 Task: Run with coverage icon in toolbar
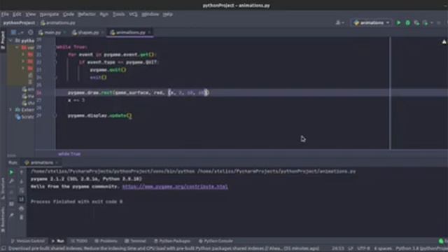416,22
